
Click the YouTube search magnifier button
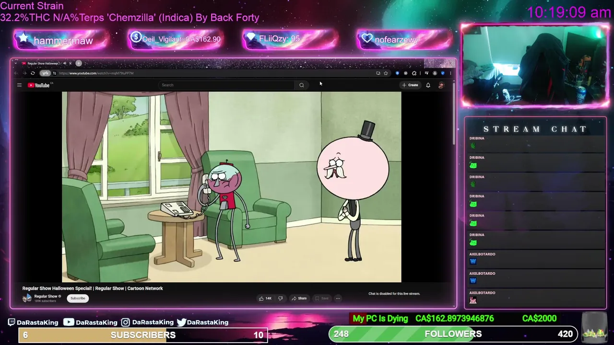[301, 85]
